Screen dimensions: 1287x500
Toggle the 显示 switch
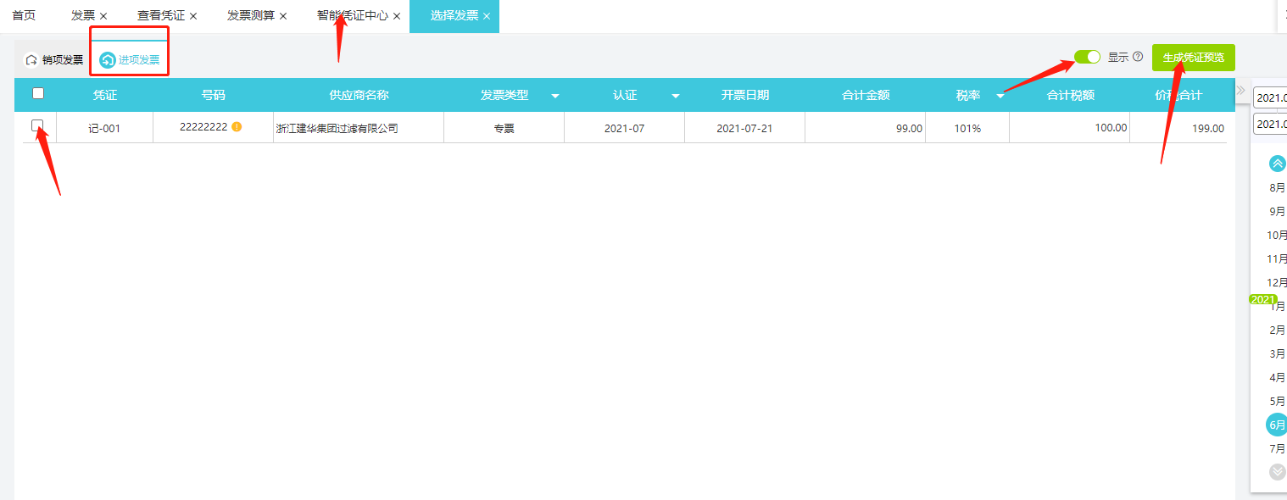pyautogui.click(x=1087, y=57)
